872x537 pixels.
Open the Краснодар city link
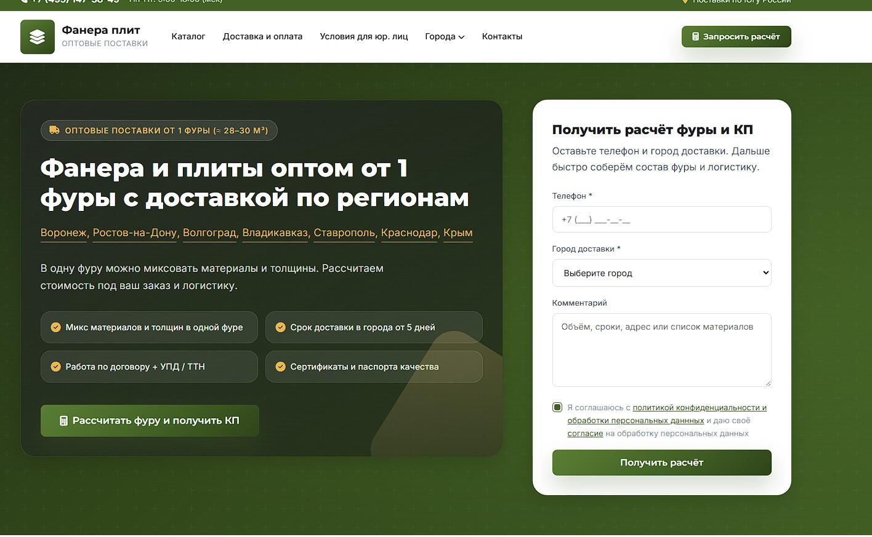pos(409,233)
